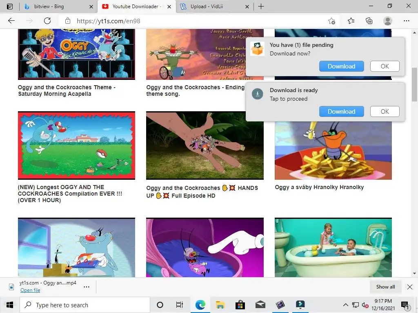Open the browser profile avatar

point(387,21)
